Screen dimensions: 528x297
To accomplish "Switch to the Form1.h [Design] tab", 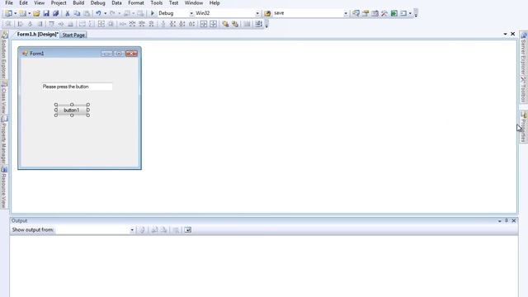I will tap(38, 35).
